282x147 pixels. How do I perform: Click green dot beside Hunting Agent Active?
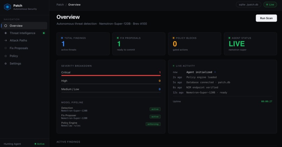click(35, 144)
